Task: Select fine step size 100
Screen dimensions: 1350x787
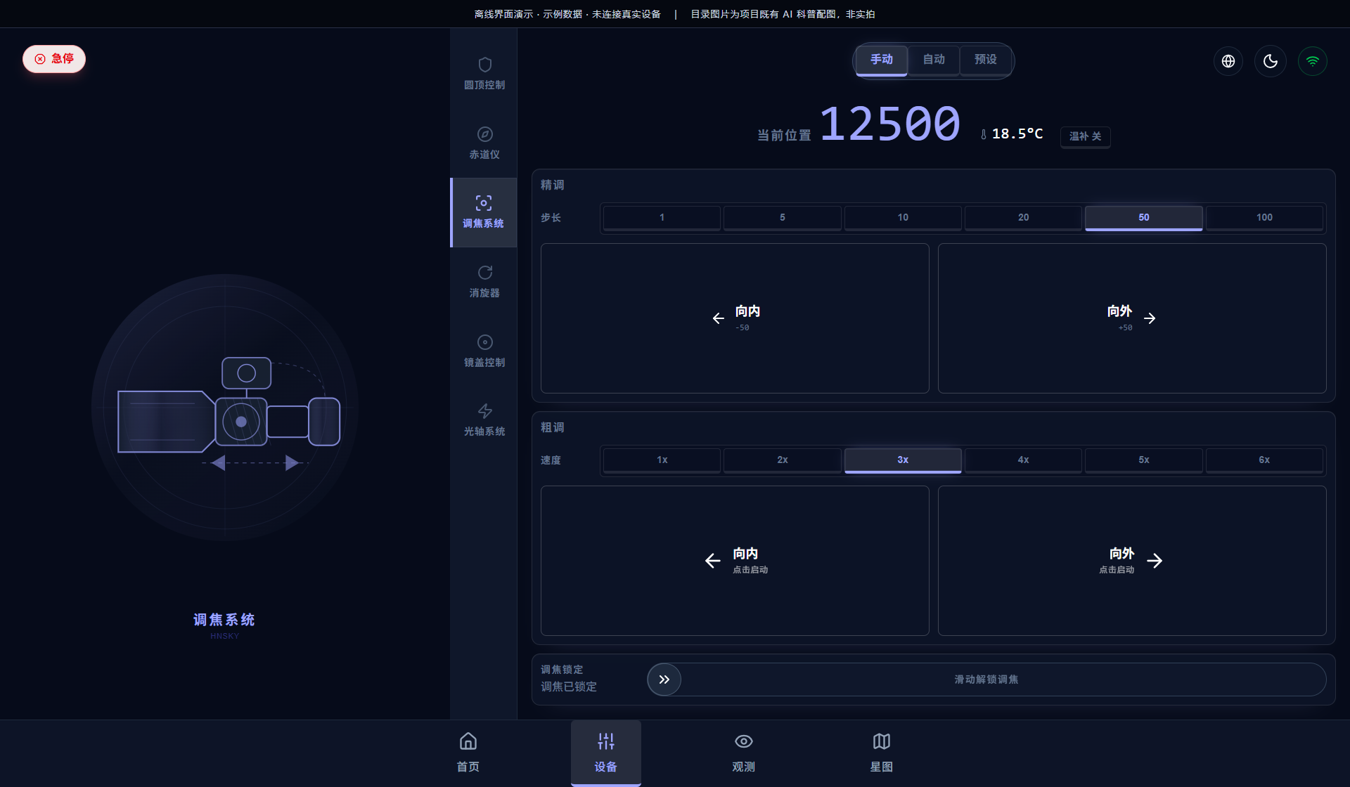Action: point(1265,218)
